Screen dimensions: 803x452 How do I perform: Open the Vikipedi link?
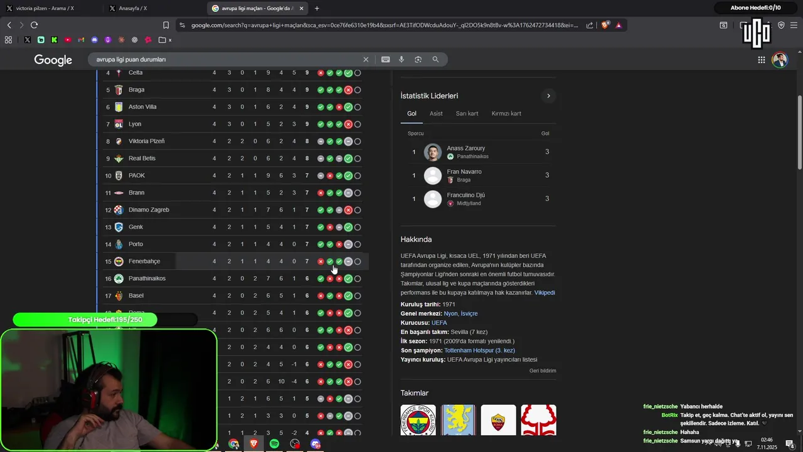545,293
